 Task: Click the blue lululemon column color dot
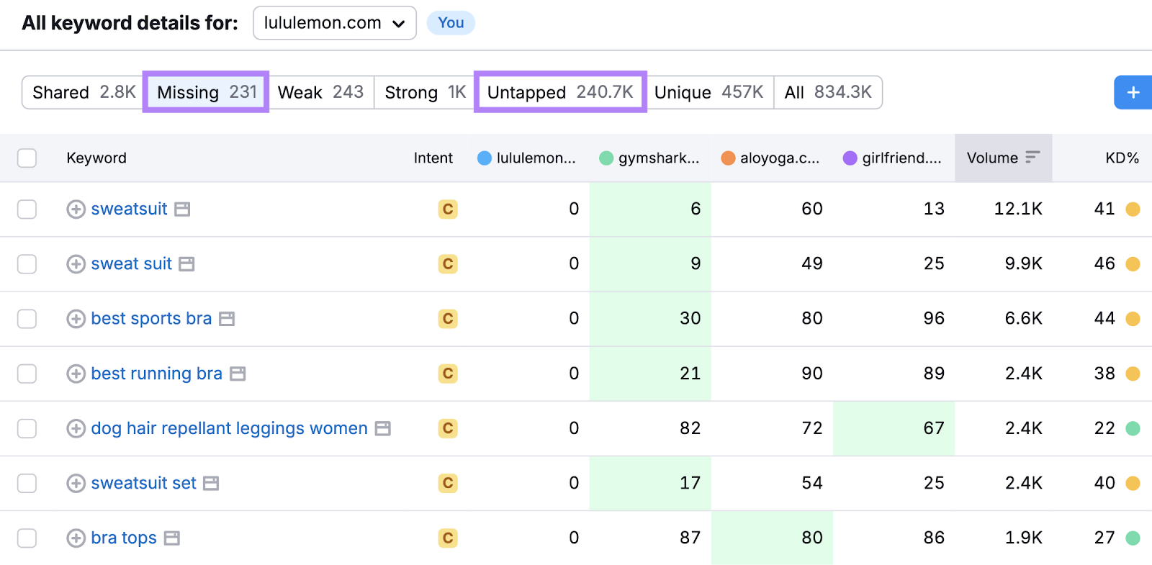(485, 158)
